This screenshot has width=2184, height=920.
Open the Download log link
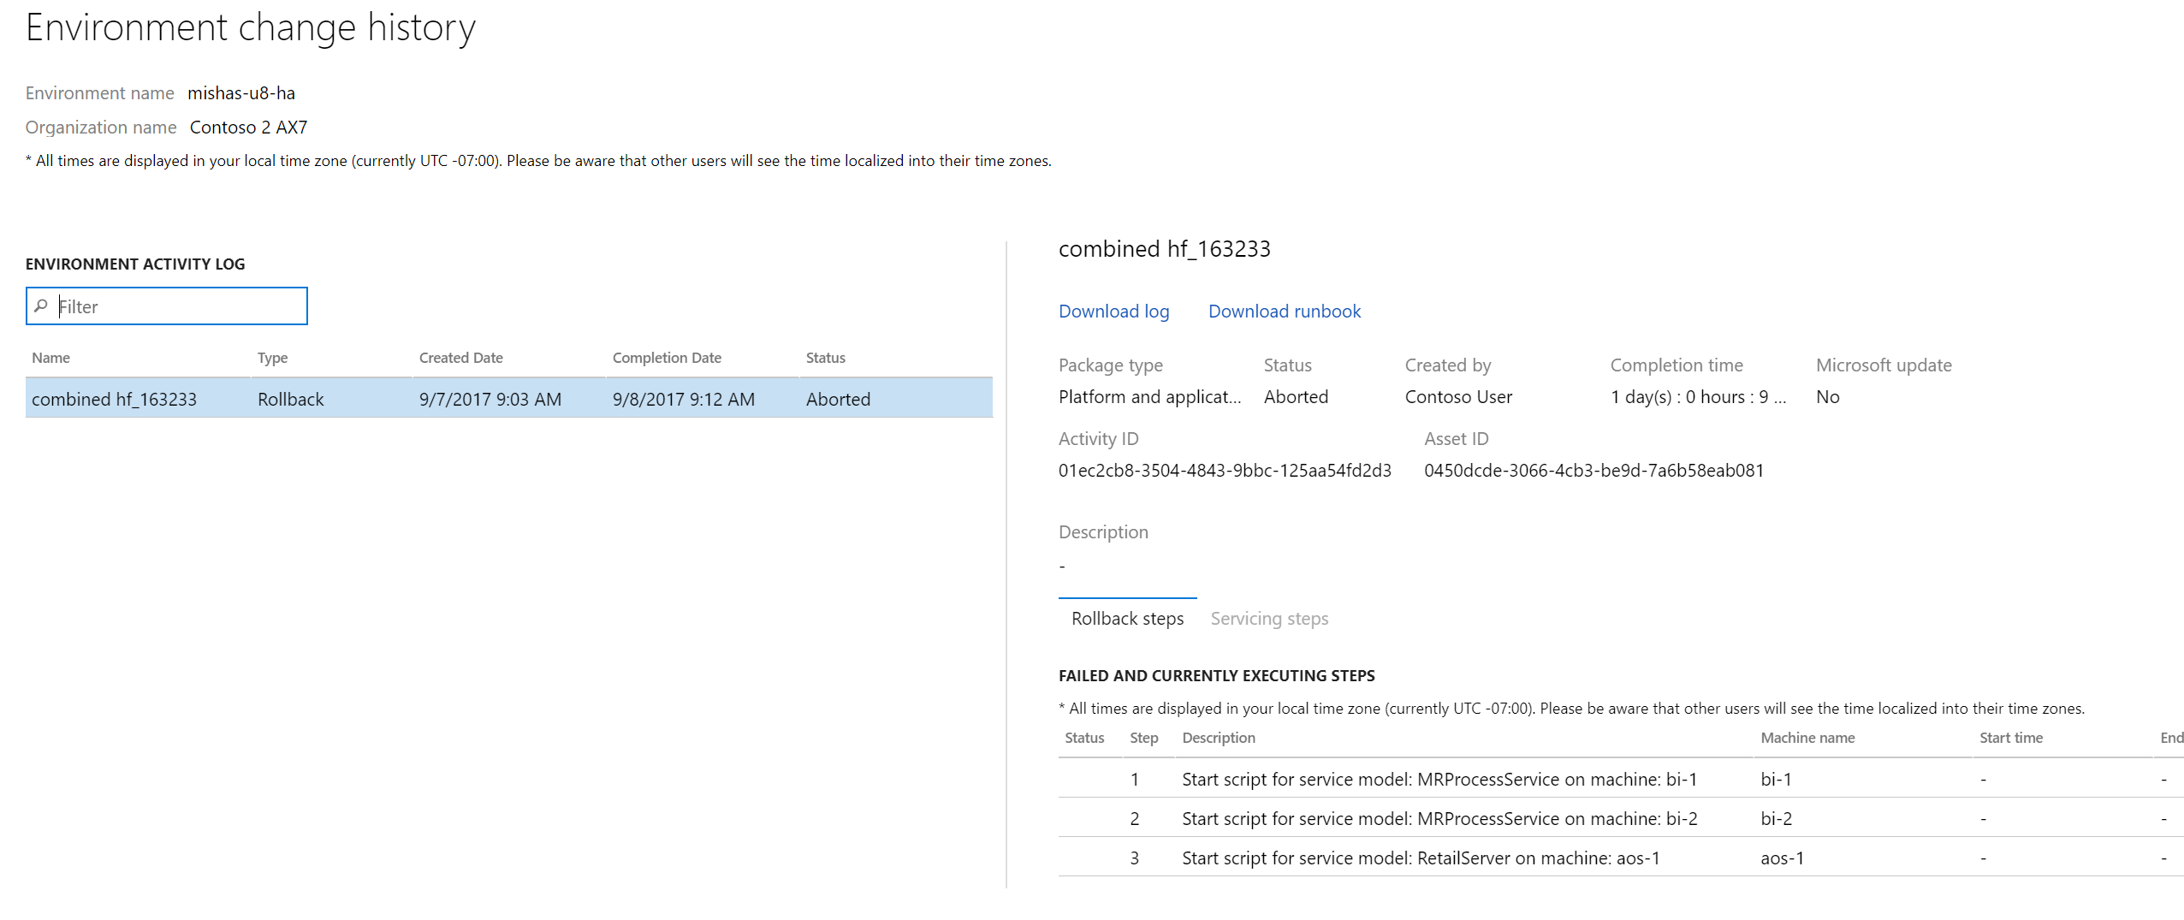pos(1113,312)
